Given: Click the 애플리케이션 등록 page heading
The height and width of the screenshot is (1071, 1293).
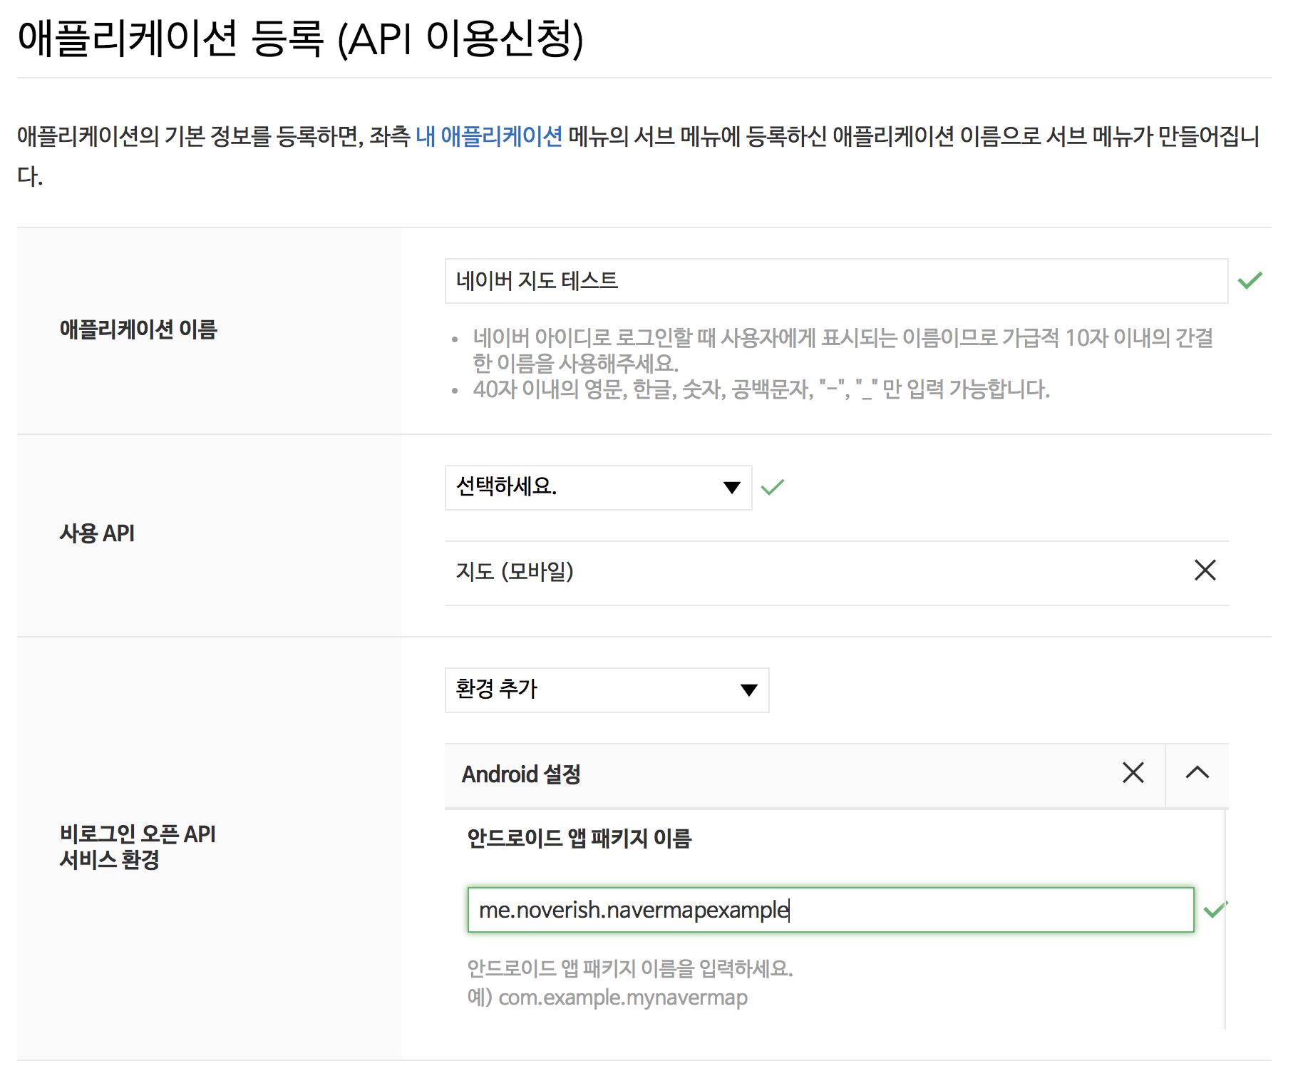Looking at the screenshot, I should pyautogui.click(x=300, y=39).
